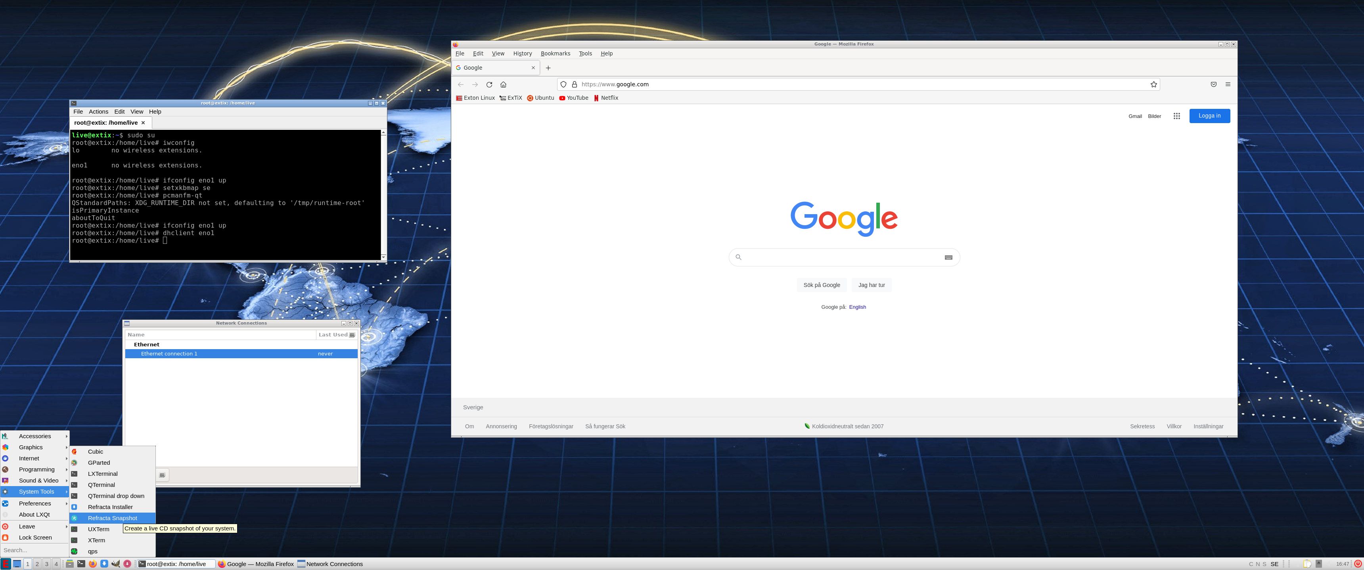Open terminal View menu
The height and width of the screenshot is (570, 1364).
pyautogui.click(x=137, y=112)
